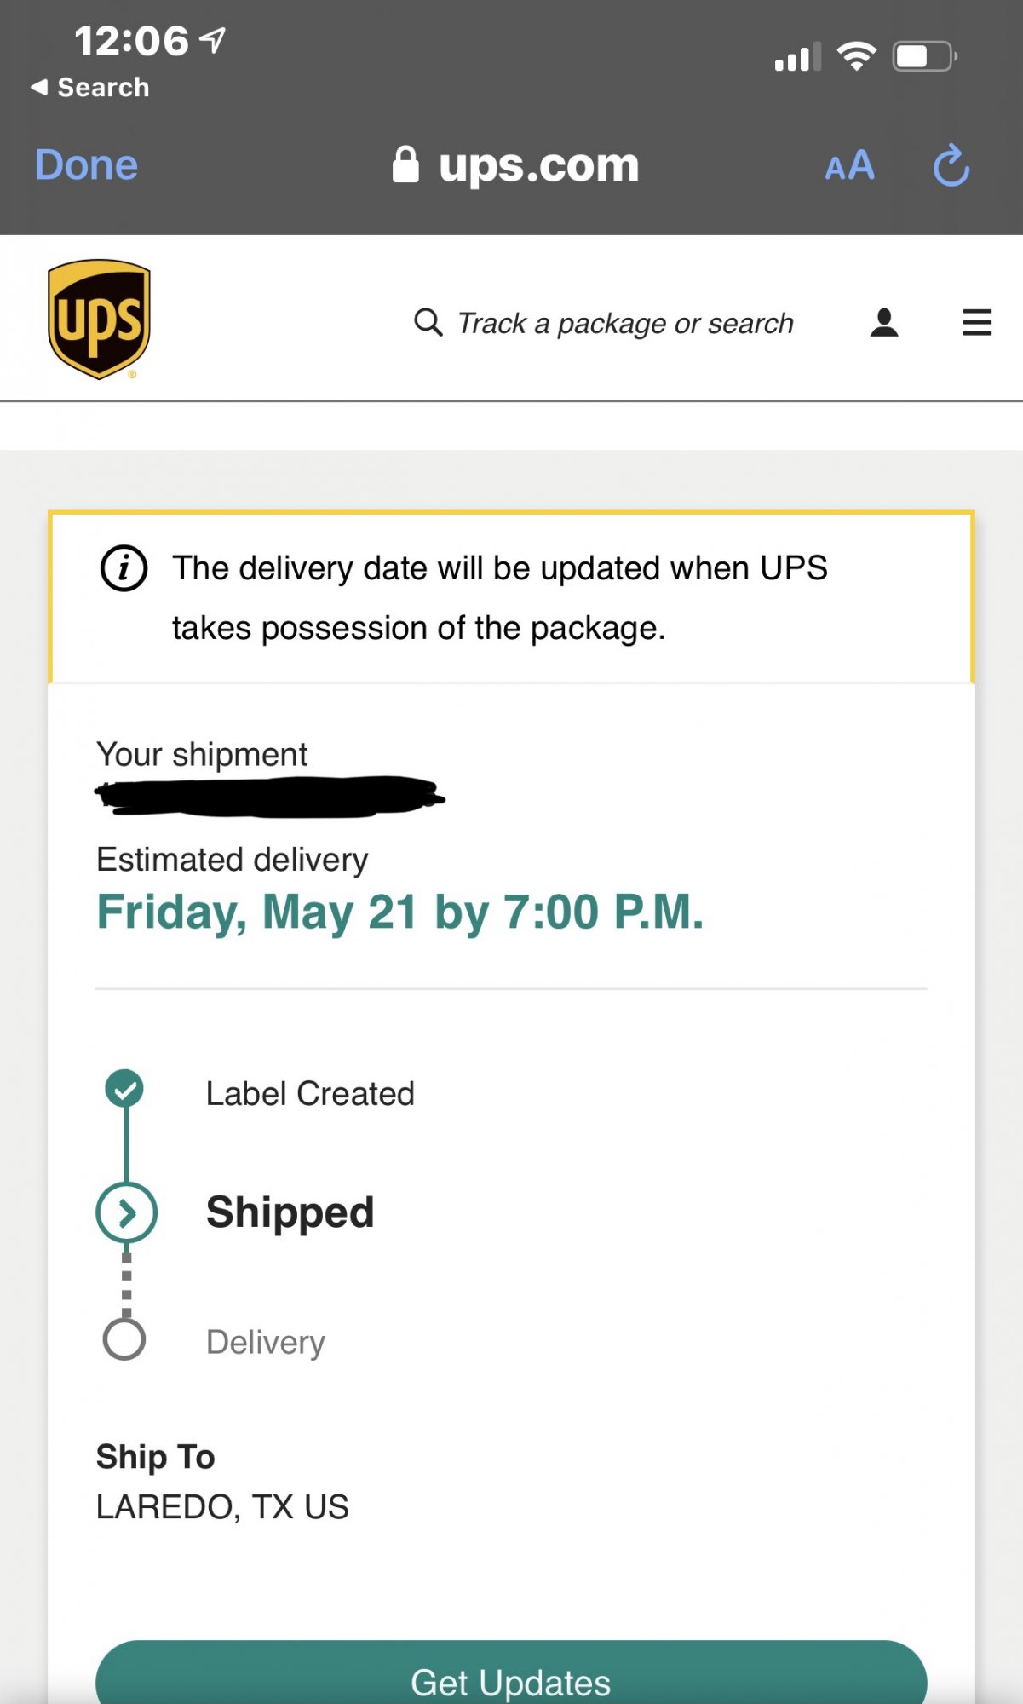Select the Shipped status label

[290, 1212]
